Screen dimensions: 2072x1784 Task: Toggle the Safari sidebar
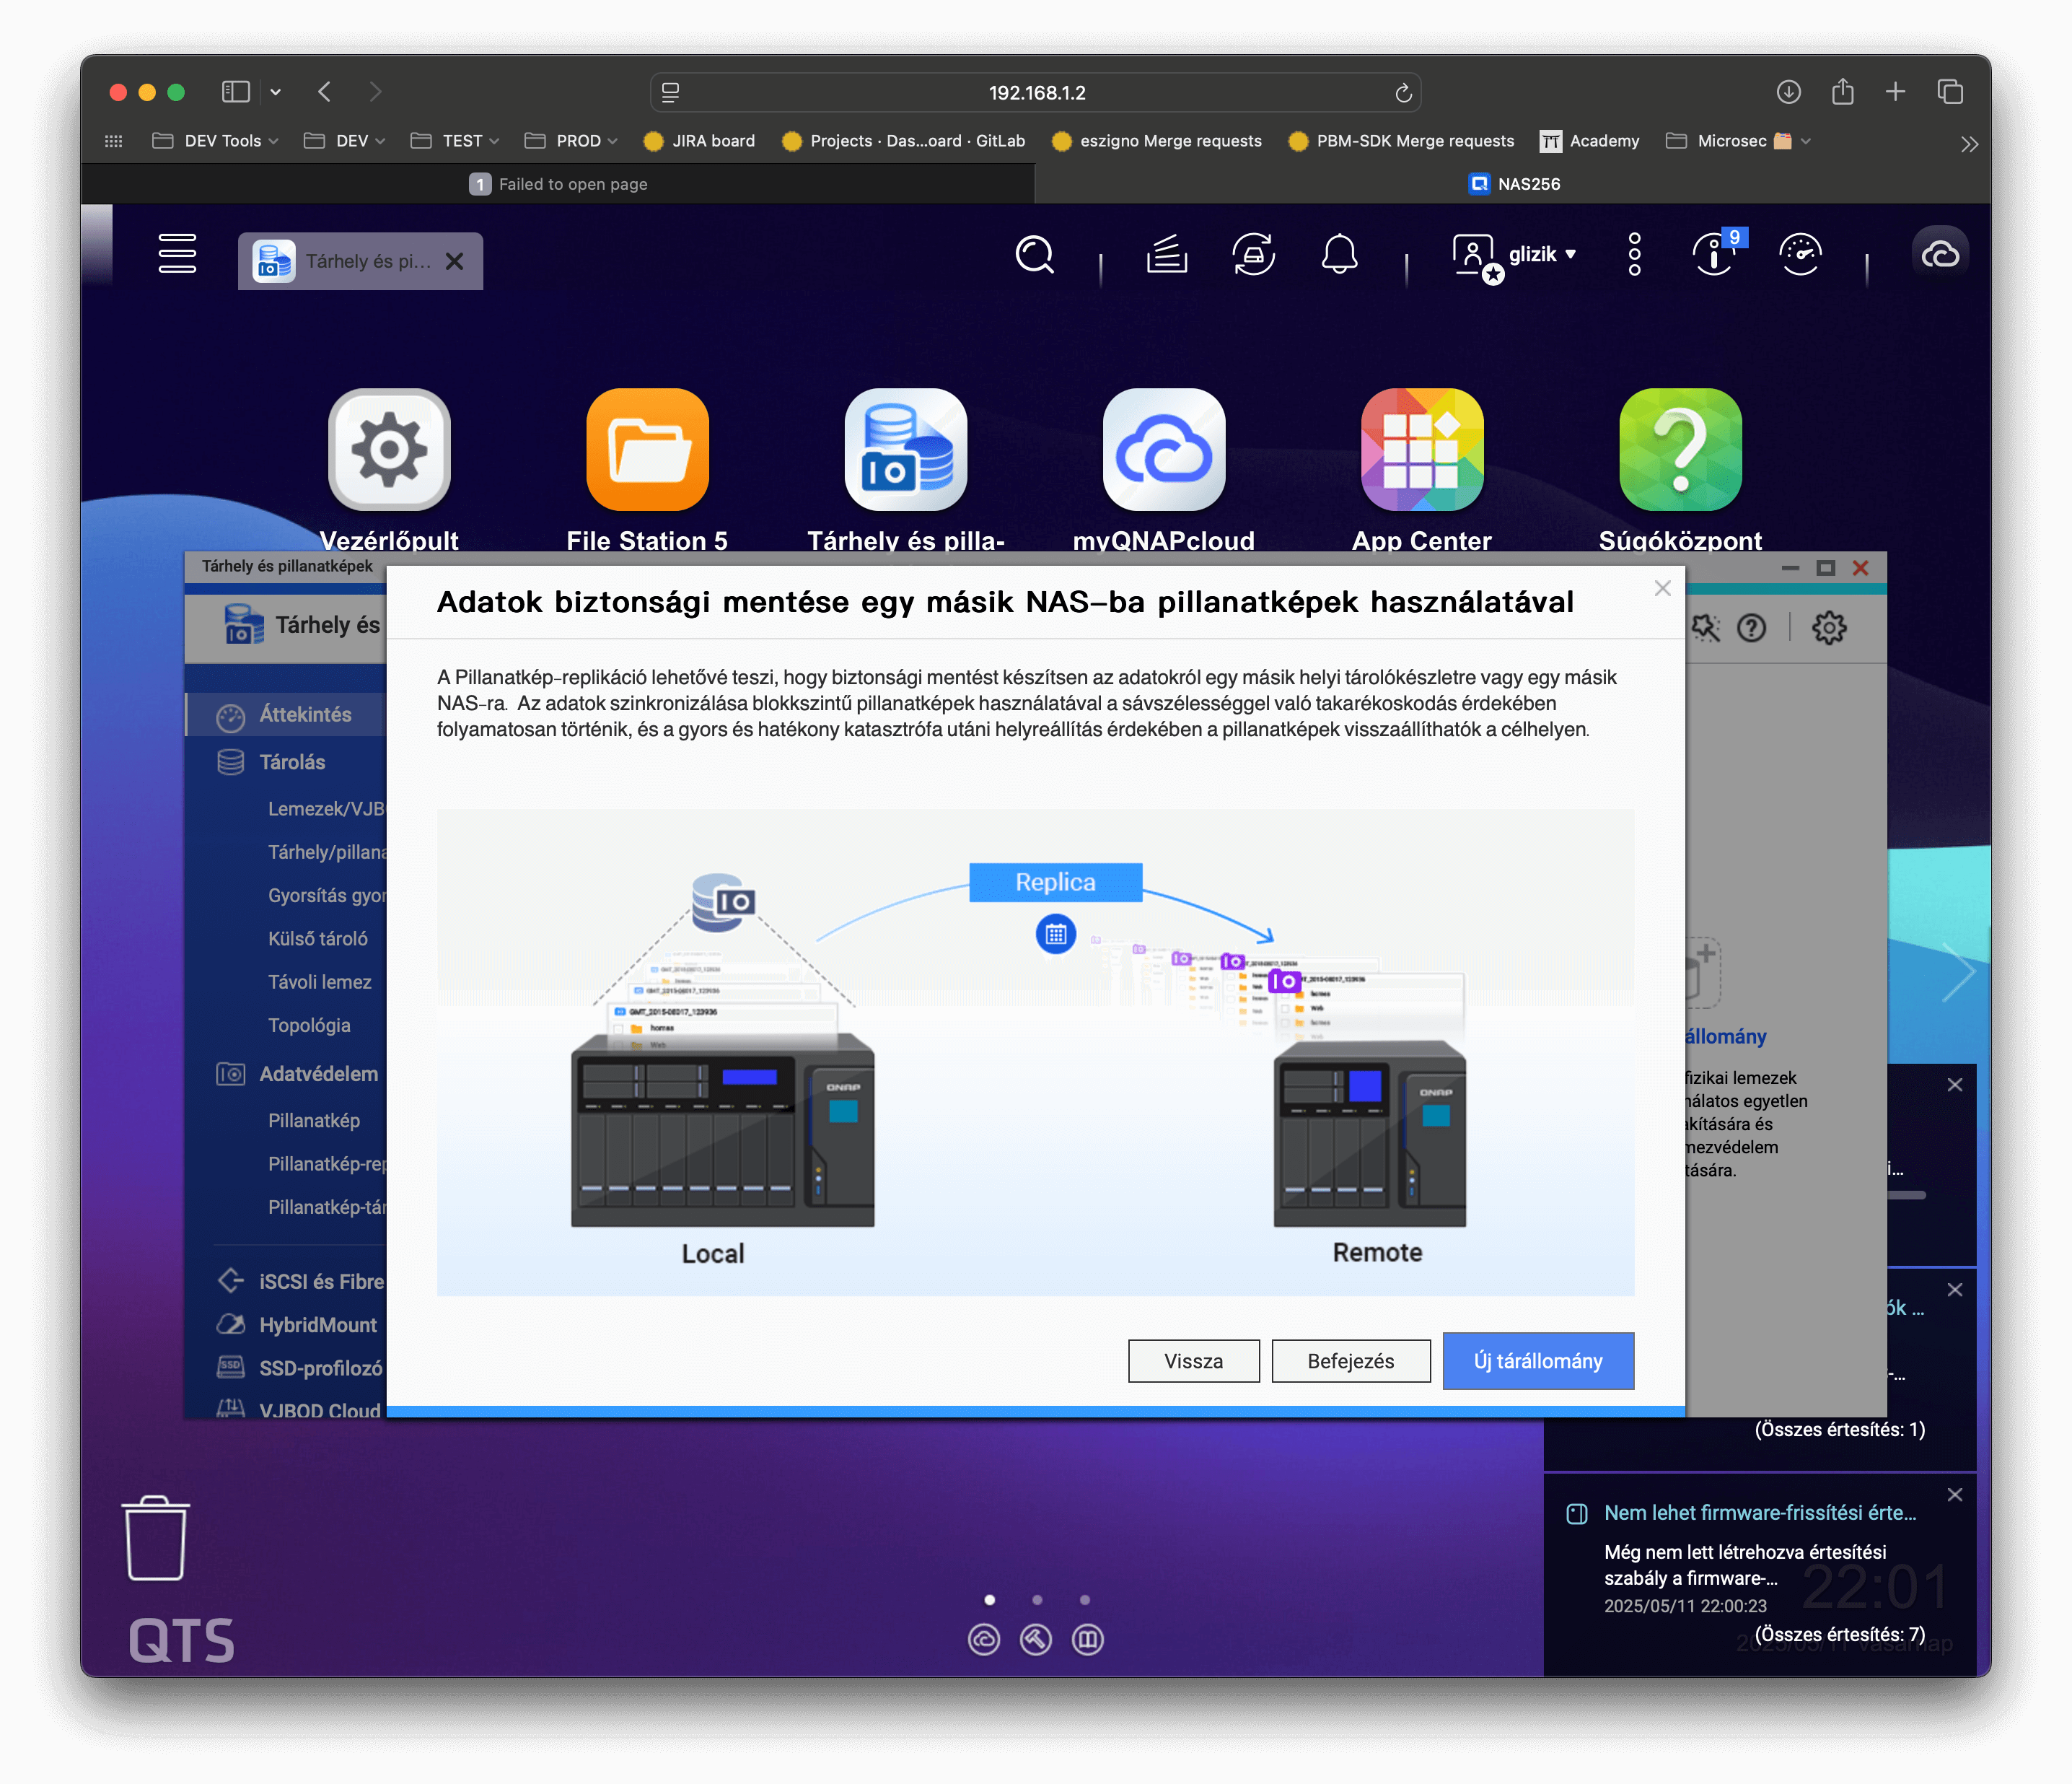pyautogui.click(x=235, y=92)
